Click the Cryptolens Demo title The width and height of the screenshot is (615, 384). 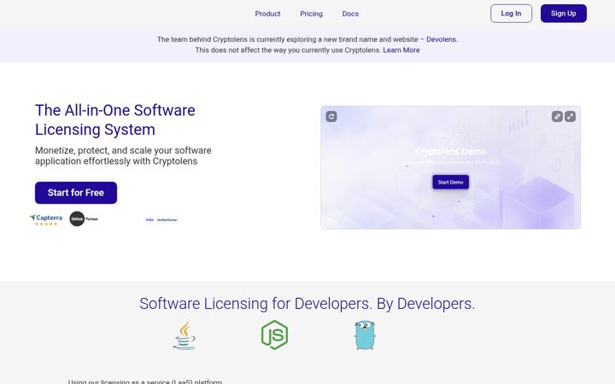click(x=450, y=152)
